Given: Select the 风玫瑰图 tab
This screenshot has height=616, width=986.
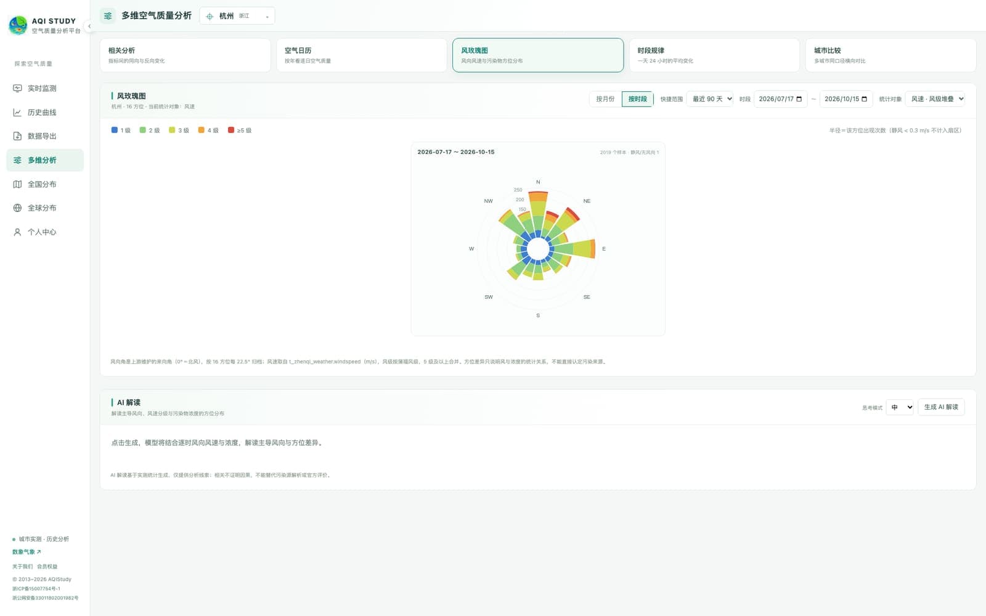Looking at the screenshot, I should pyautogui.click(x=538, y=55).
